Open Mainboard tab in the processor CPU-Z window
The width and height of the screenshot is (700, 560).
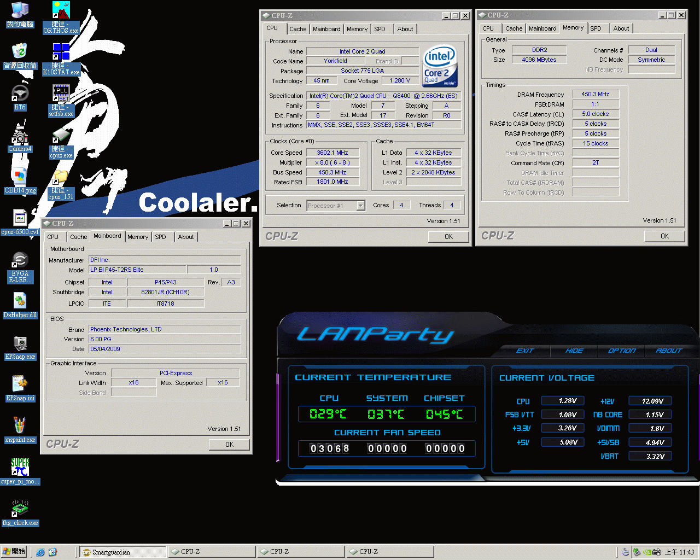point(326,29)
